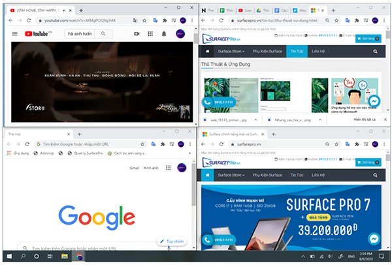Open YouTube apps grid icon
The height and width of the screenshot is (265, 392).
click(150, 34)
